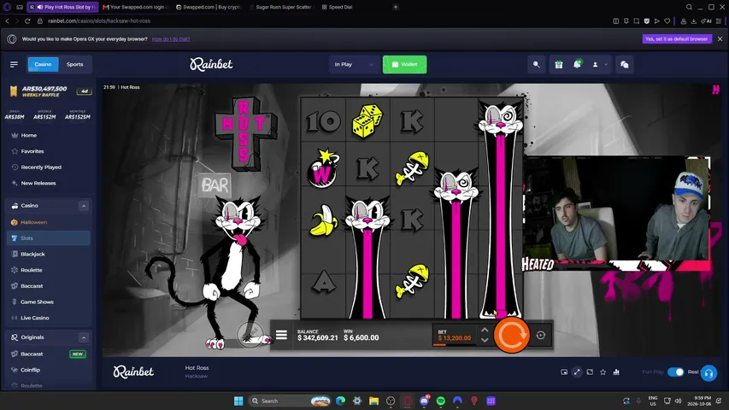
Task: Dismiss the Opera GX default browser banner
Action: [720, 39]
